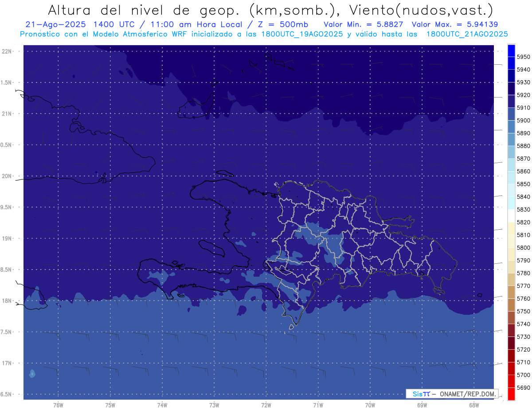Image resolution: width=532 pixels, height=411 pixels.
Task: Click the '5850' colorbar label
Action: pyautogui.click(x=523, y=184)
